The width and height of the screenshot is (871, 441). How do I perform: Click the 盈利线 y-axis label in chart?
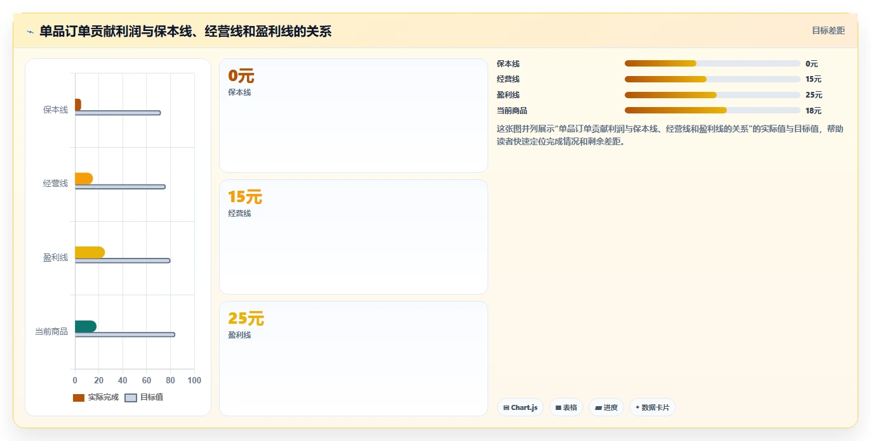(55, 258)
